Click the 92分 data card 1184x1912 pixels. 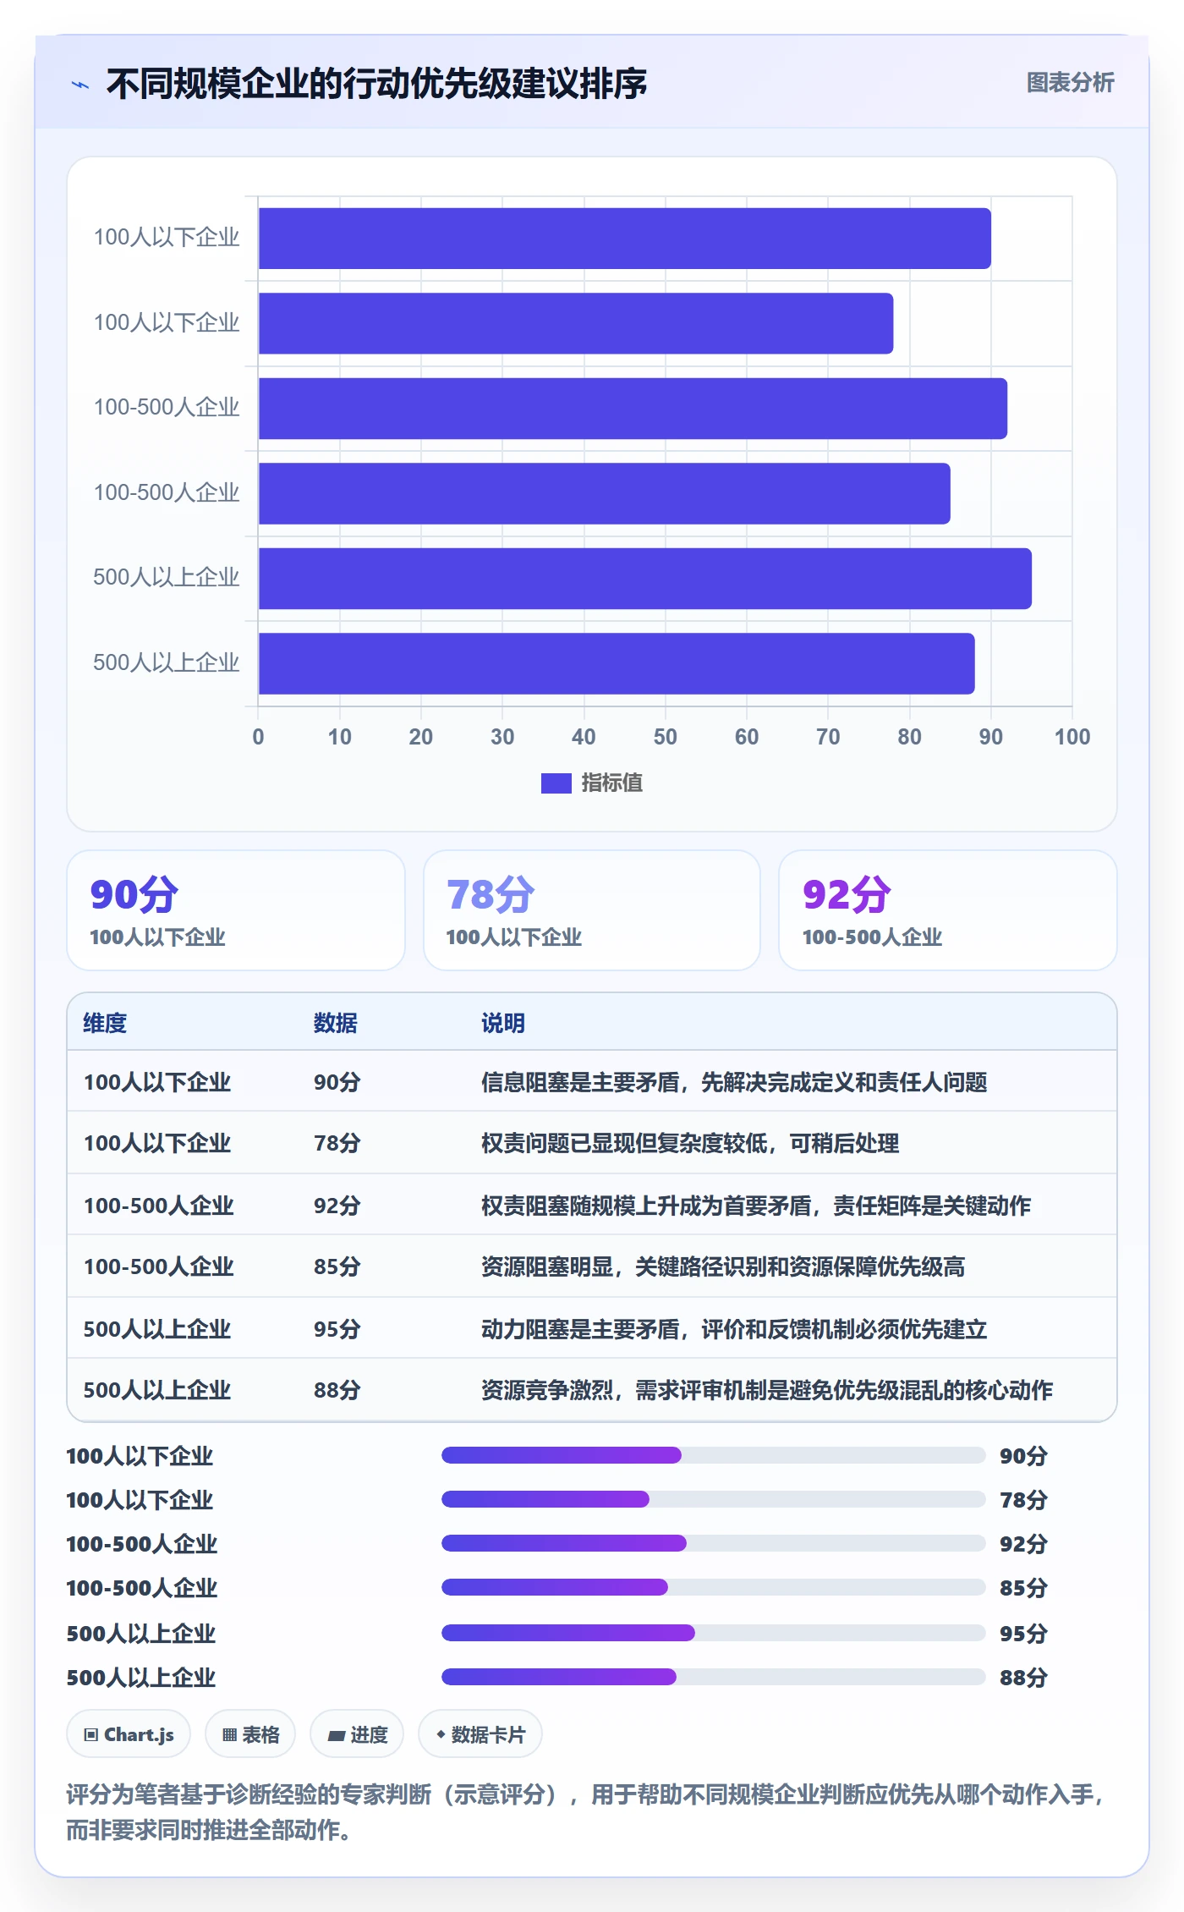click(x=948, y=910)
